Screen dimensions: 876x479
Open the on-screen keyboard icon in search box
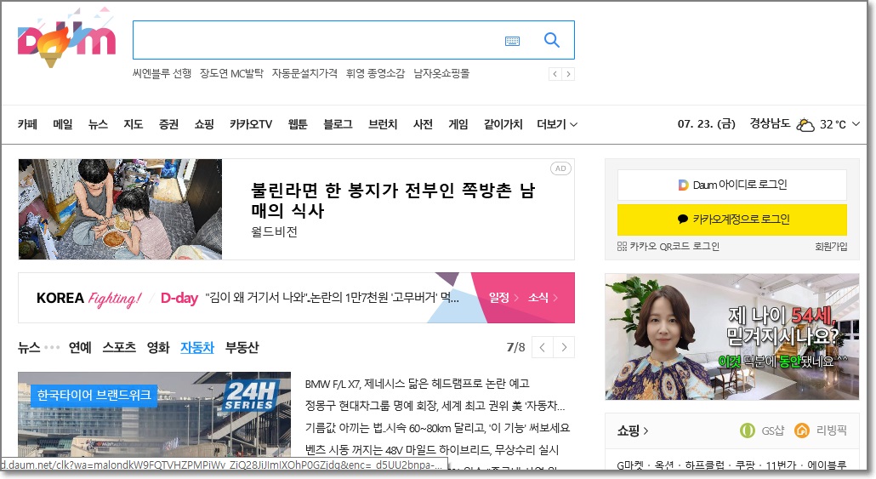pos(512,41)
